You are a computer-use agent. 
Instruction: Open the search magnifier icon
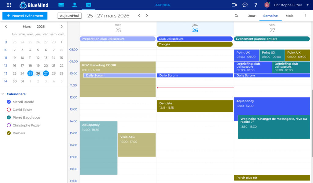click(236, 16)
